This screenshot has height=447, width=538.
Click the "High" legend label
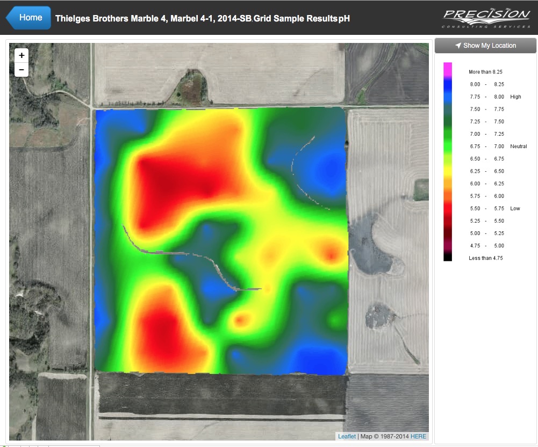pyautogui.click(x=515, y=97)
